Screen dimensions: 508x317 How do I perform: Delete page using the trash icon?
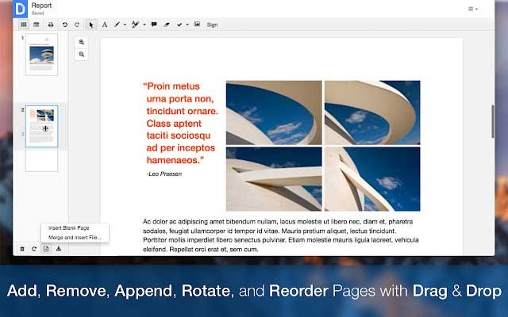click(x=22, y=249)
